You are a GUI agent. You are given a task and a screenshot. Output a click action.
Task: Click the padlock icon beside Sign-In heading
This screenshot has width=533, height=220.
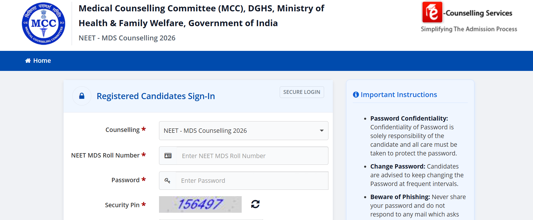coord(82,96)
